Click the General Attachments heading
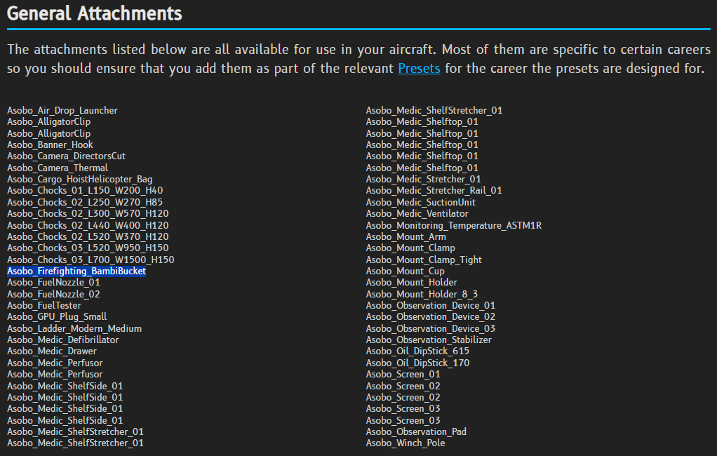Image resolution: width=717 pixels, height=456 pixels. (95, 13)
